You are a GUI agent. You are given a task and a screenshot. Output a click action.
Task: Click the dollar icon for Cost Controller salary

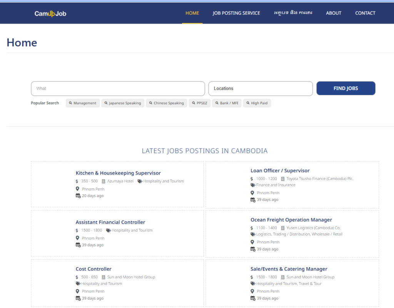pyautogui.click(x=77, y=277)
